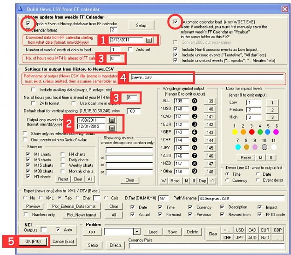Check Weekly charts checkbox
291x255 pixels.
click(63, 165)
